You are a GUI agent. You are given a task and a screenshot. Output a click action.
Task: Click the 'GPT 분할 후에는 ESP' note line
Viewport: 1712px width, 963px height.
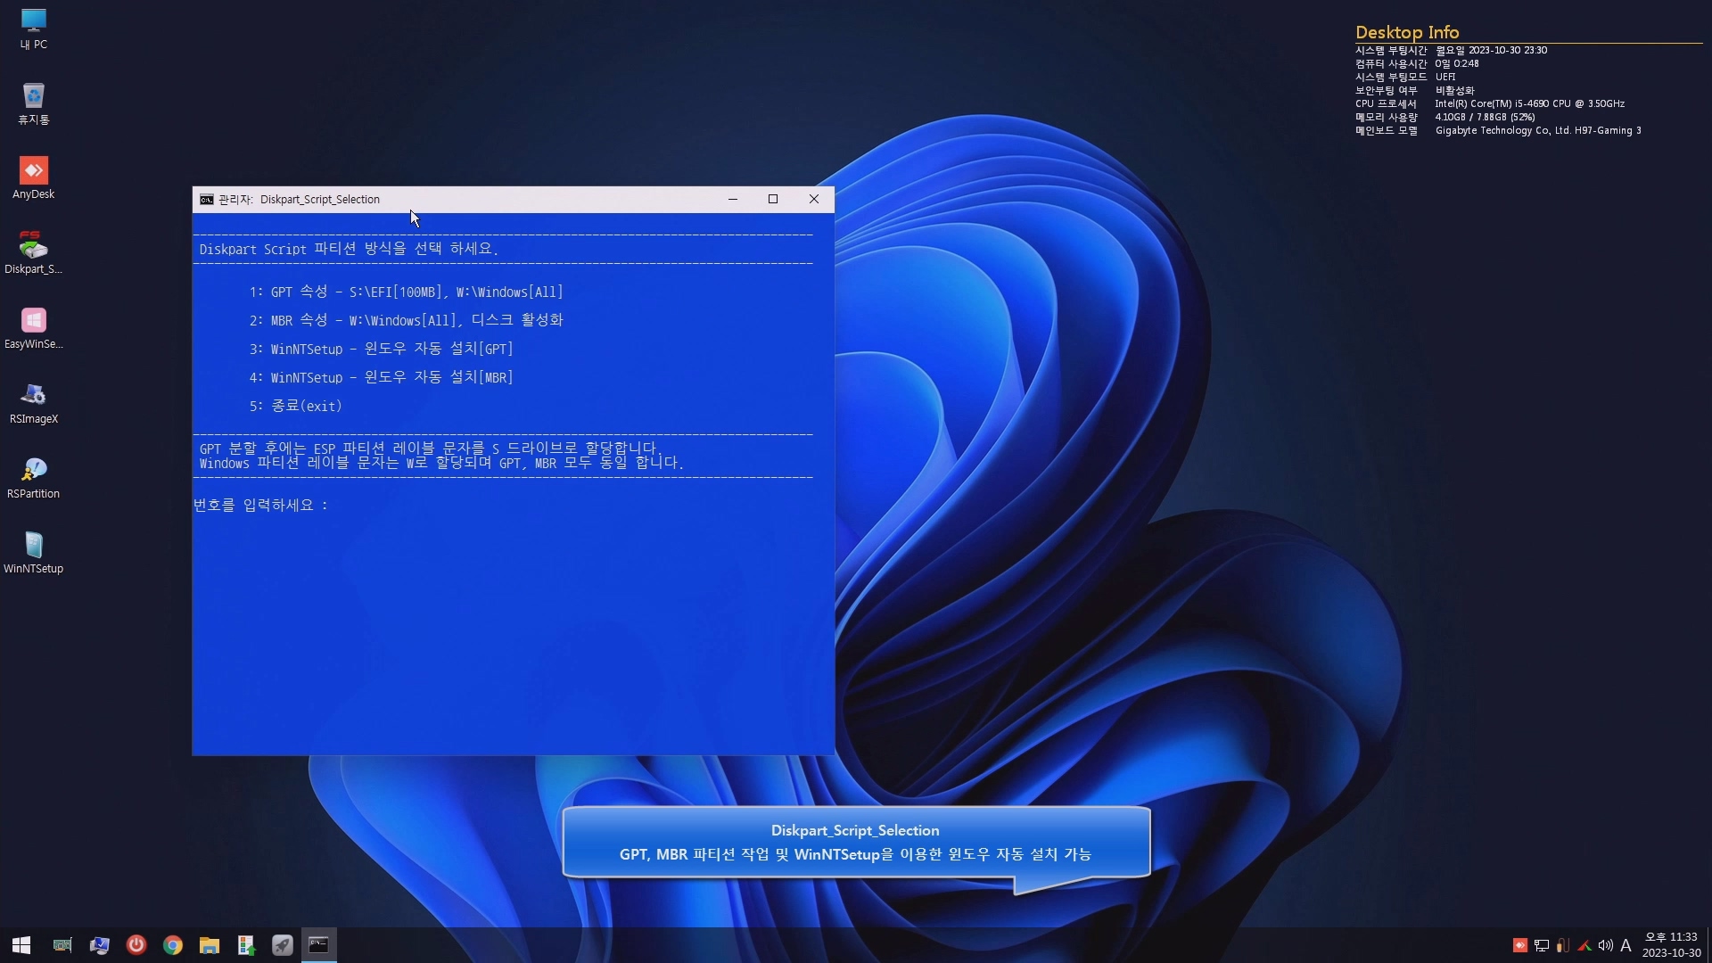pyautogui.click(x=430, y=449)
